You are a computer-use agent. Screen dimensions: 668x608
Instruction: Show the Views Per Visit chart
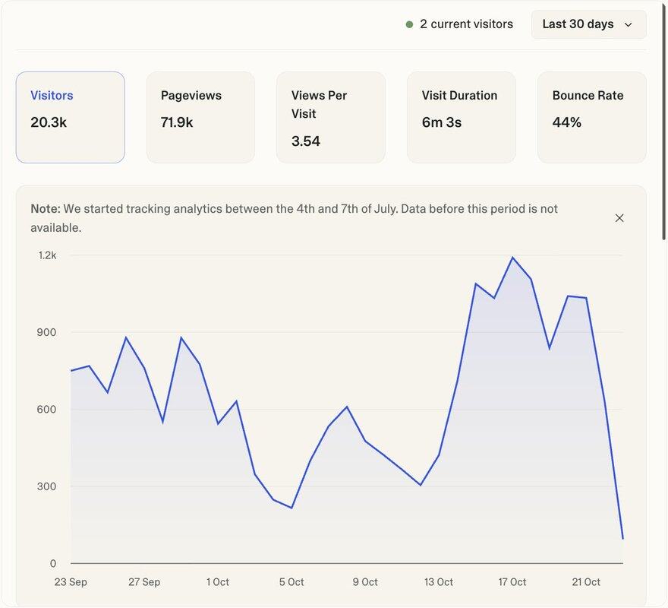pos(330,117)
